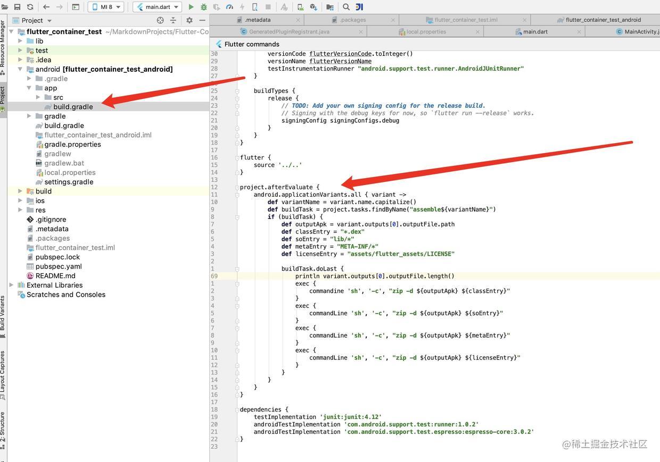The height and width of the screenshot is (462, 660).
Task: Click the locate/scroll from source target icon
Action: 160,20
